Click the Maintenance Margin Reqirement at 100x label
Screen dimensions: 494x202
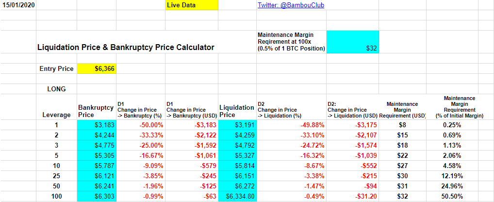tap(292, 42)
